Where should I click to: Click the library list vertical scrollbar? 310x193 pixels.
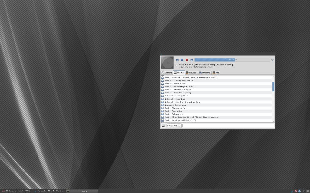click(273, 87)
